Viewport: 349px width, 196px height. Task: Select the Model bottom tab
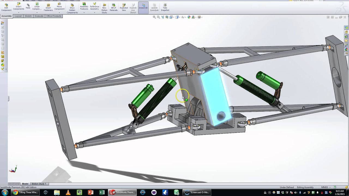tap(25, 184)
